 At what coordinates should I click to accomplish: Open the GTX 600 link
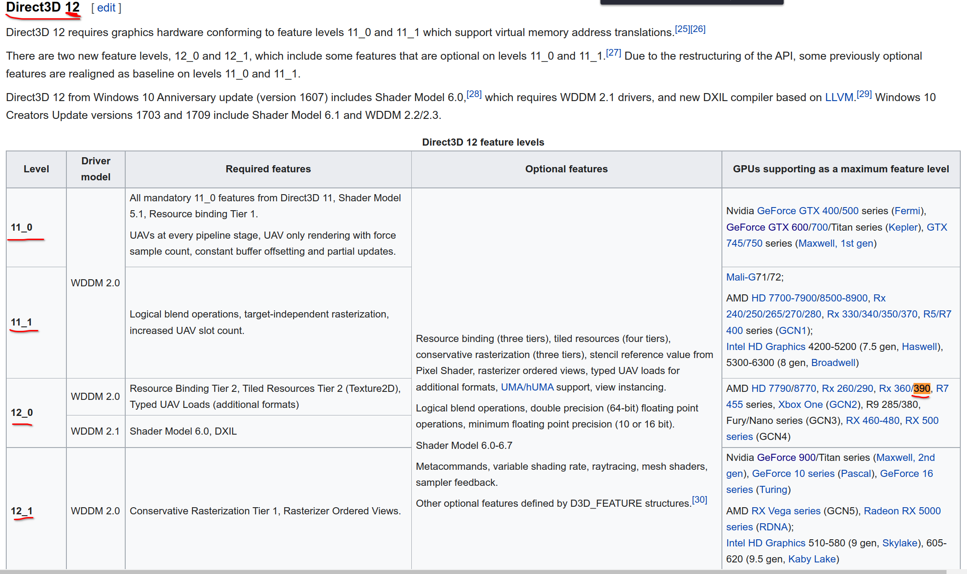[x=767, y=227]
